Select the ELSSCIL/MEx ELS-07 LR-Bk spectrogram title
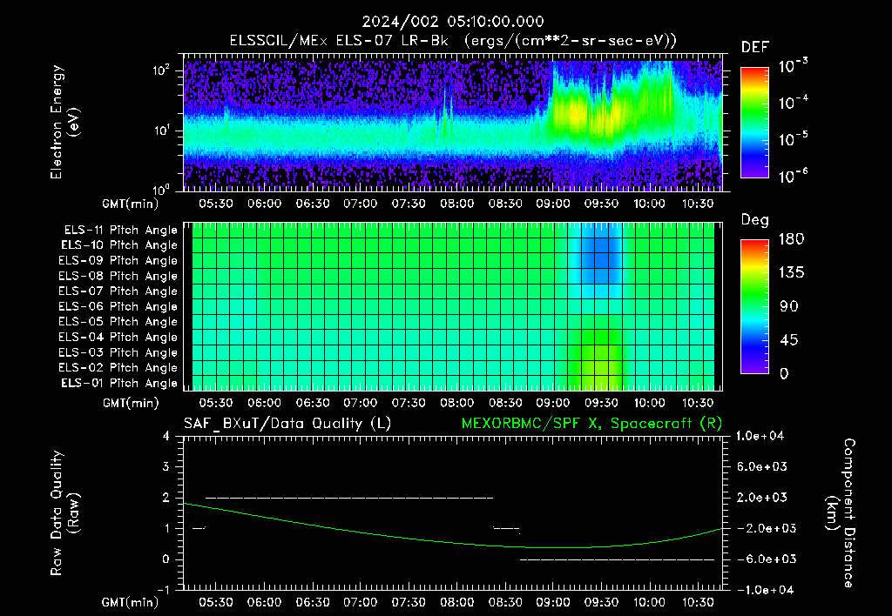This screenshot has height=616, width=892. (453, 41)
